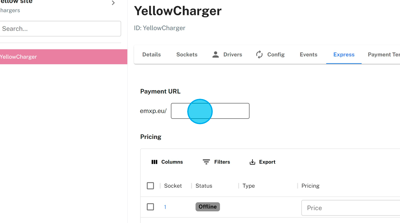
Task: Open the Payment Terminal tab
Action: click(x=384, y=55)
